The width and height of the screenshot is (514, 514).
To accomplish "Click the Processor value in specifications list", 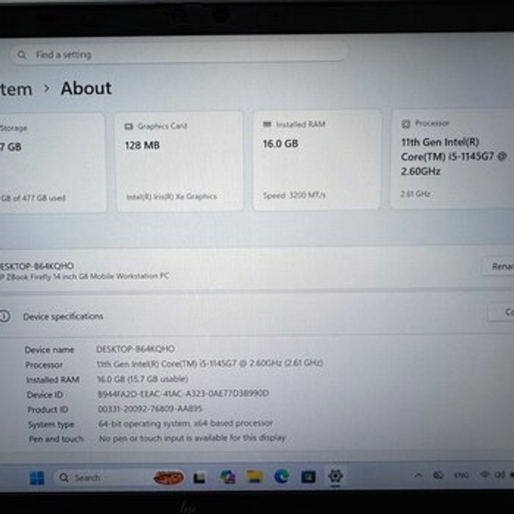I will click(210, 363).
